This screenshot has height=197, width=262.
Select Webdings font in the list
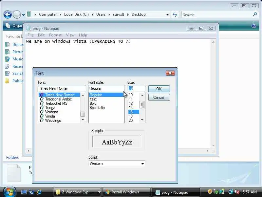pyautogui.click(x=59, y=120)
